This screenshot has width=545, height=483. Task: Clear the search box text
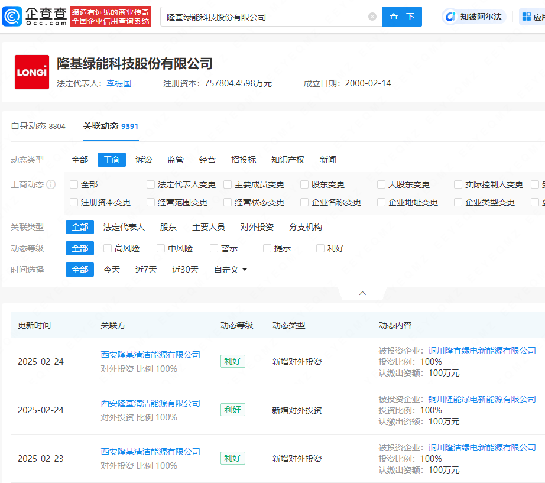pos(372,17)
